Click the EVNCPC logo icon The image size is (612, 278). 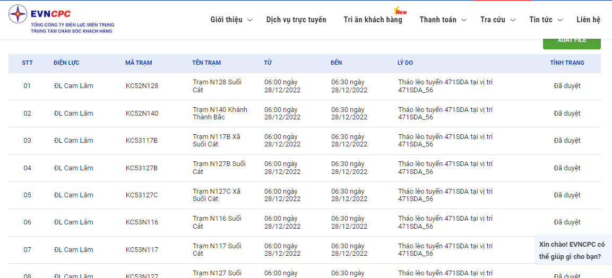coord(18,14)
